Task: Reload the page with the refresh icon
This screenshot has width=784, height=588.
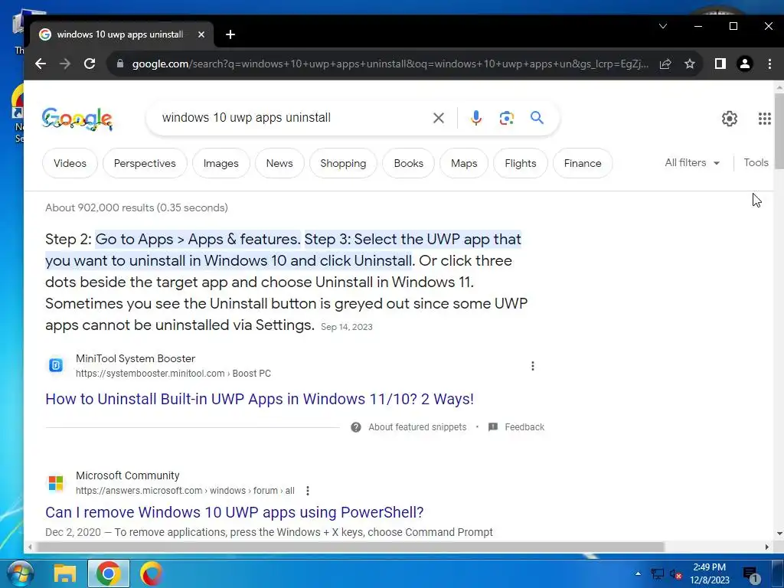Action: [90, 64]
